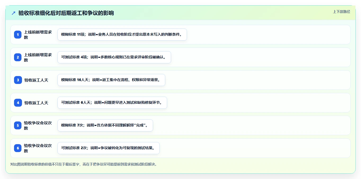Screen dimensions: 361x179
Task: Open the 模糊标准 7次 detail box
Action: 105,125
